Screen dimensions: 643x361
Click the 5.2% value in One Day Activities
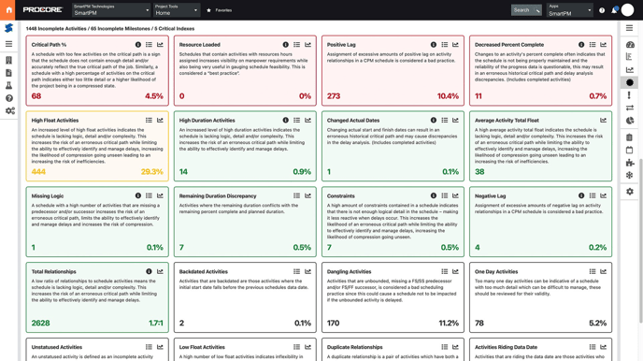(x=597, y=323)
